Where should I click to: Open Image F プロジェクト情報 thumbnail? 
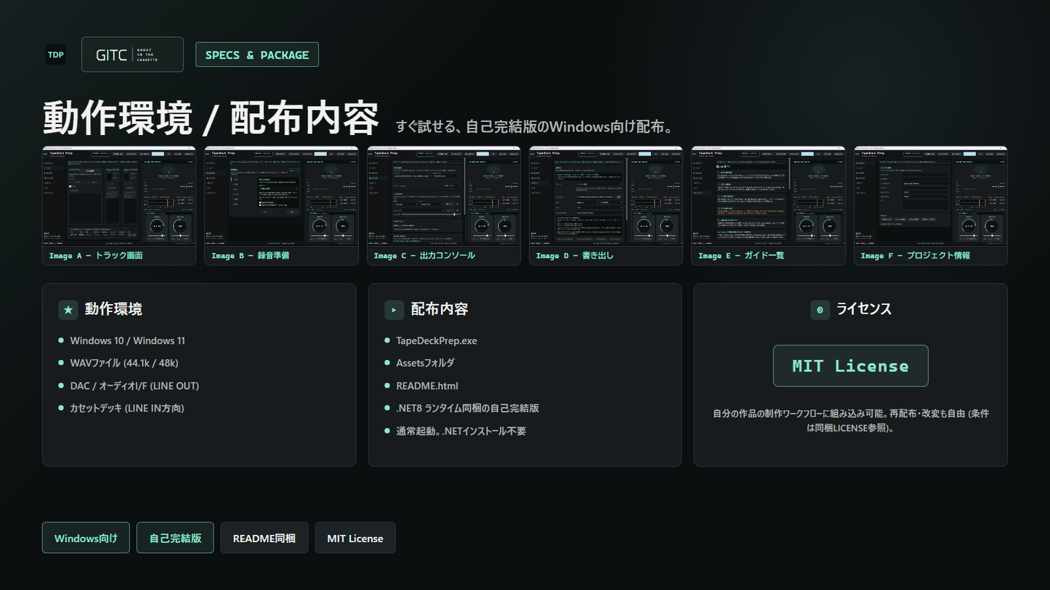[x=931, y=205]
